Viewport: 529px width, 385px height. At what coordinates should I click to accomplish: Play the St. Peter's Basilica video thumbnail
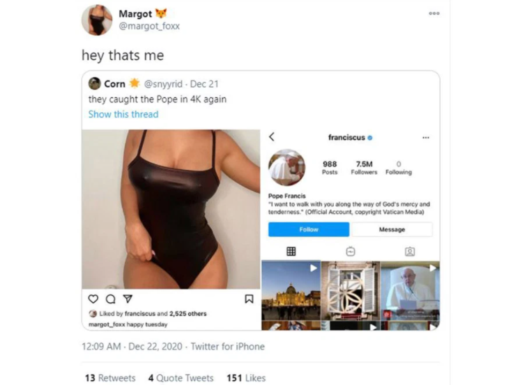(291, 290)
